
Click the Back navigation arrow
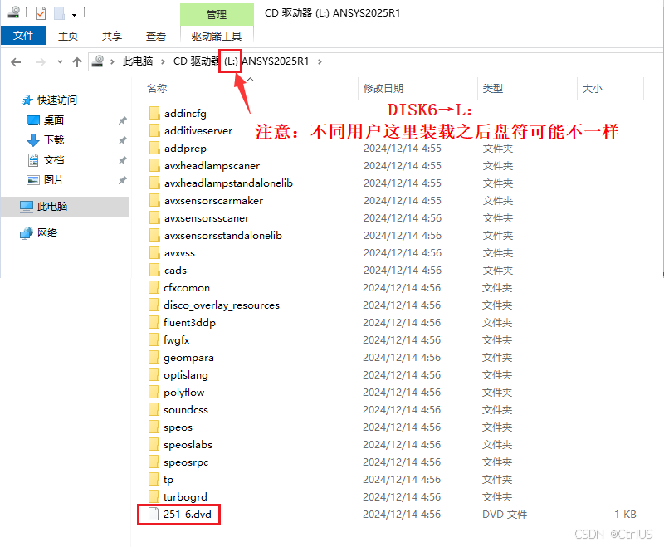pos(16,62)
